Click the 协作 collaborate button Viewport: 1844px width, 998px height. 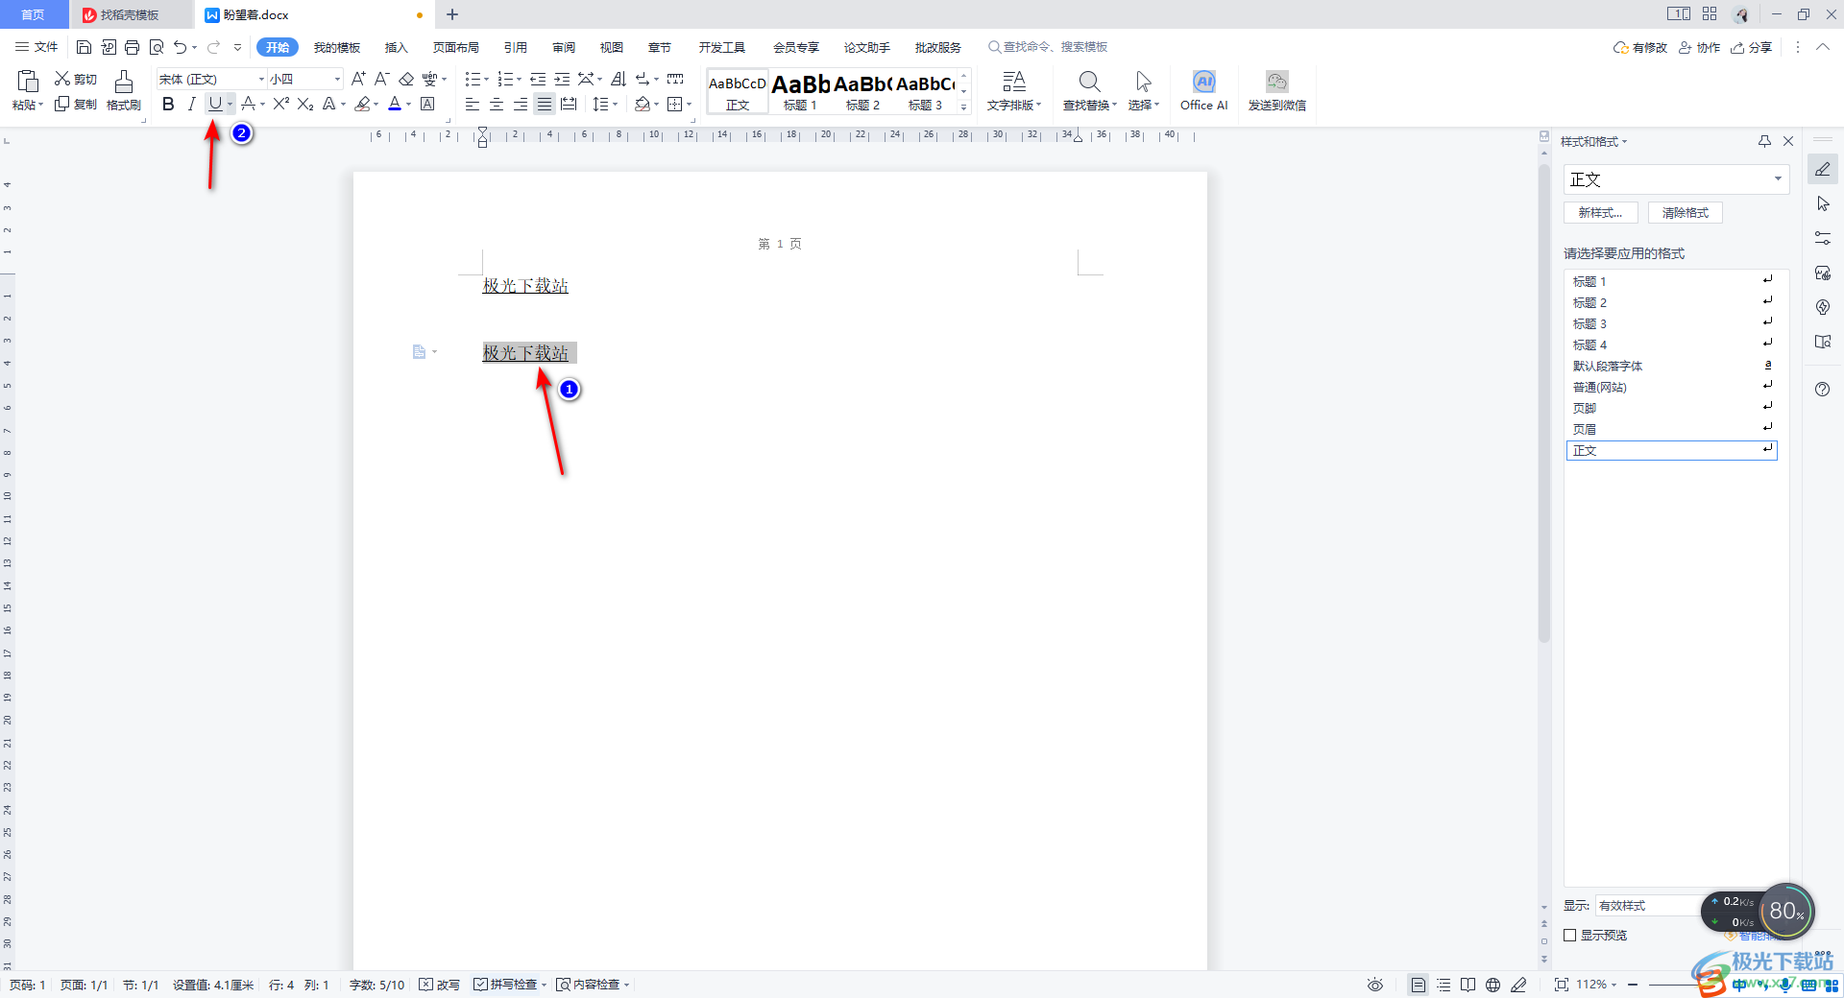point(1699,47)
